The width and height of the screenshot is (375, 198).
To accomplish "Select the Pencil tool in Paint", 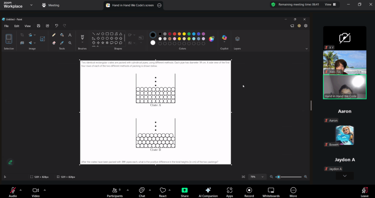I will [x=54, y=35].
